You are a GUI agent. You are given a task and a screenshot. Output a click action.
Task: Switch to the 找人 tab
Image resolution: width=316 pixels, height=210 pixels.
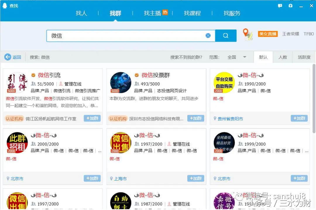click(x=81, y=13)
